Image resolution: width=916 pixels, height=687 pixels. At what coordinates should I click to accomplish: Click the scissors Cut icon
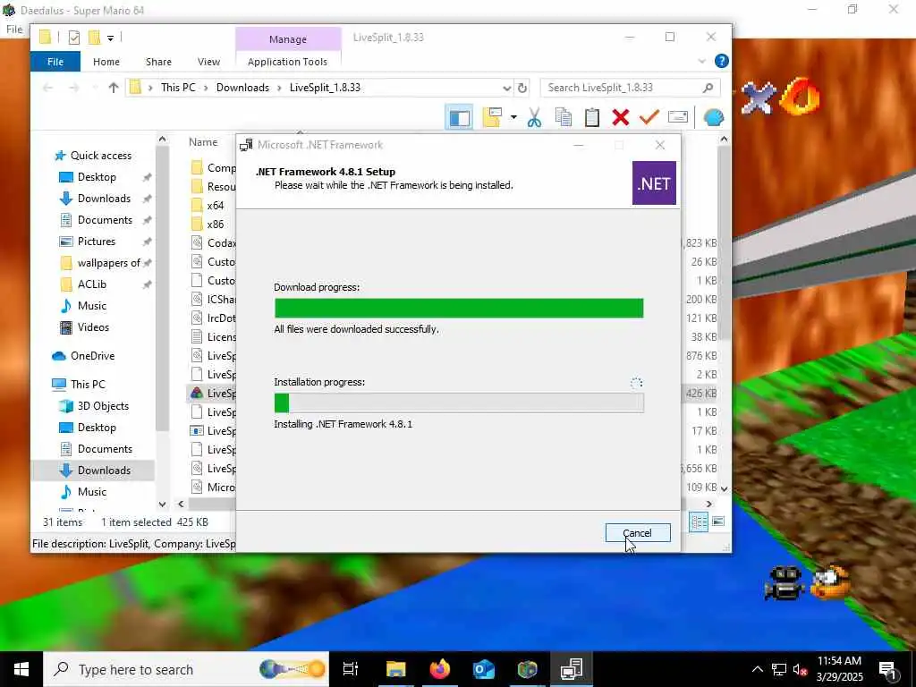(534, 117)
